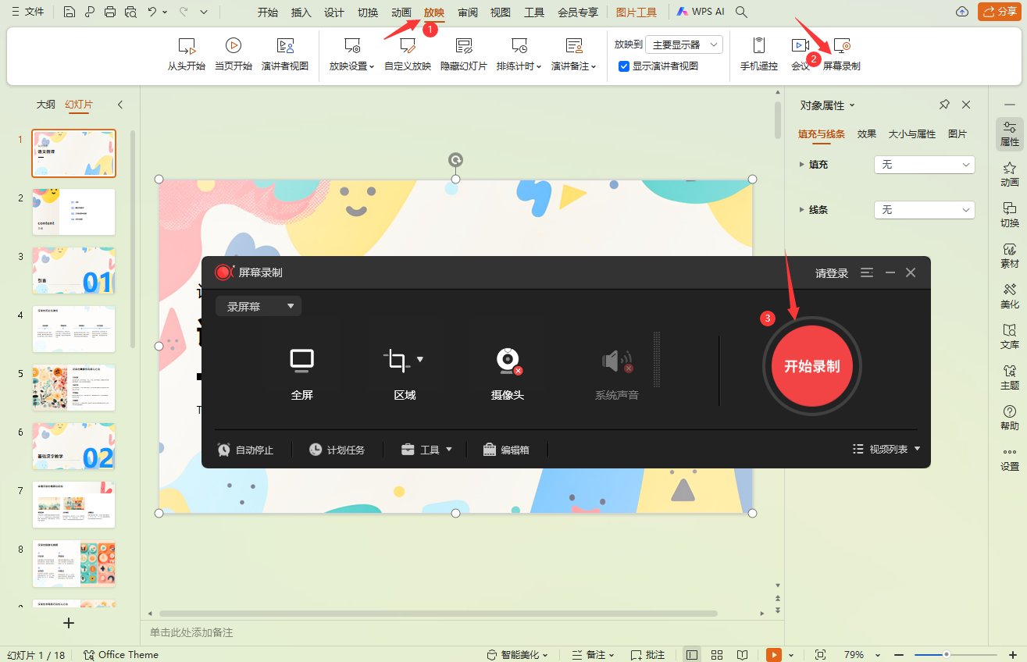Click 智能美化 in status bar

517,655
